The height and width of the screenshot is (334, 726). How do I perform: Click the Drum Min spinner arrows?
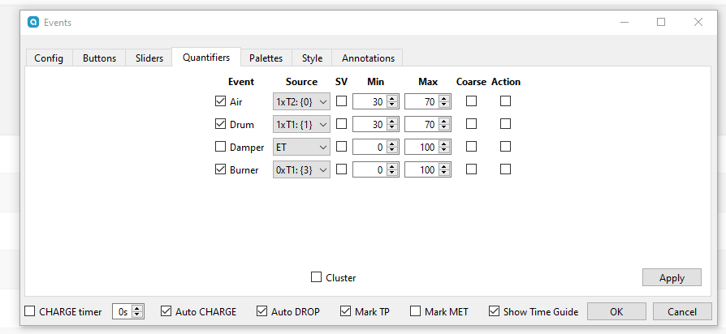coord(392,124)
